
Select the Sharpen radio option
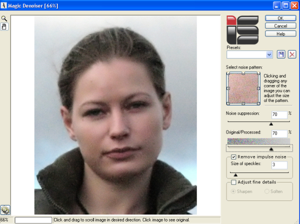[x=233, y=191]
